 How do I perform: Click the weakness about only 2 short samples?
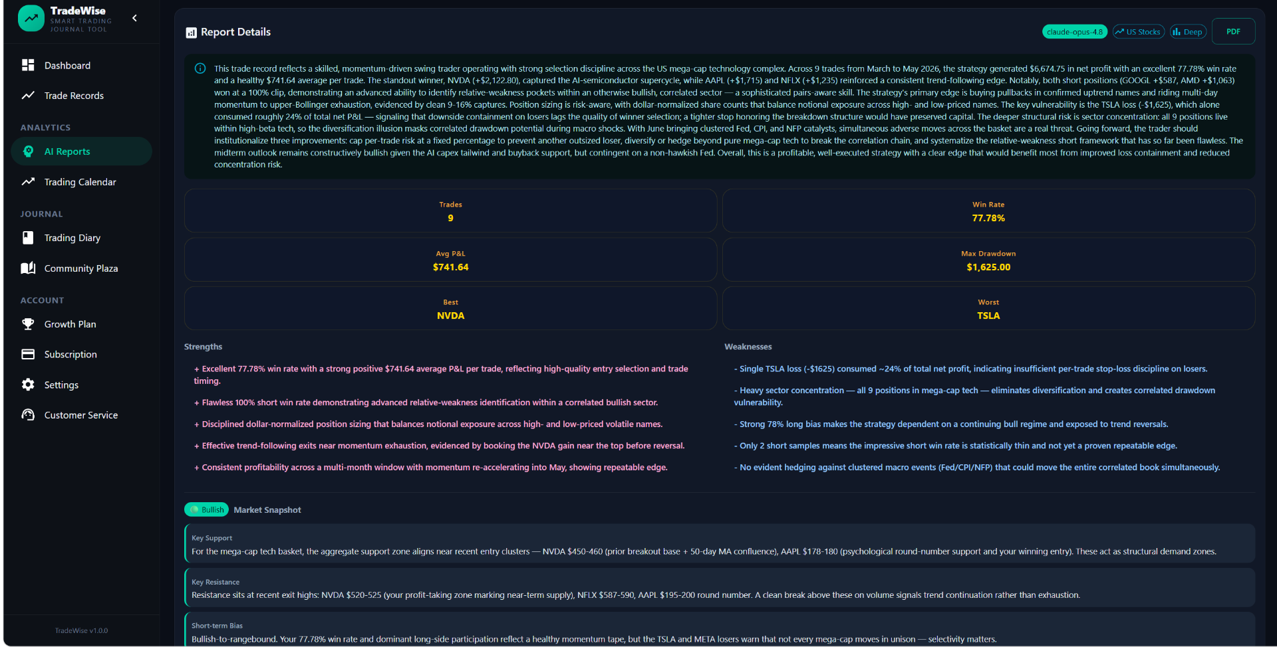pos(955,446)
